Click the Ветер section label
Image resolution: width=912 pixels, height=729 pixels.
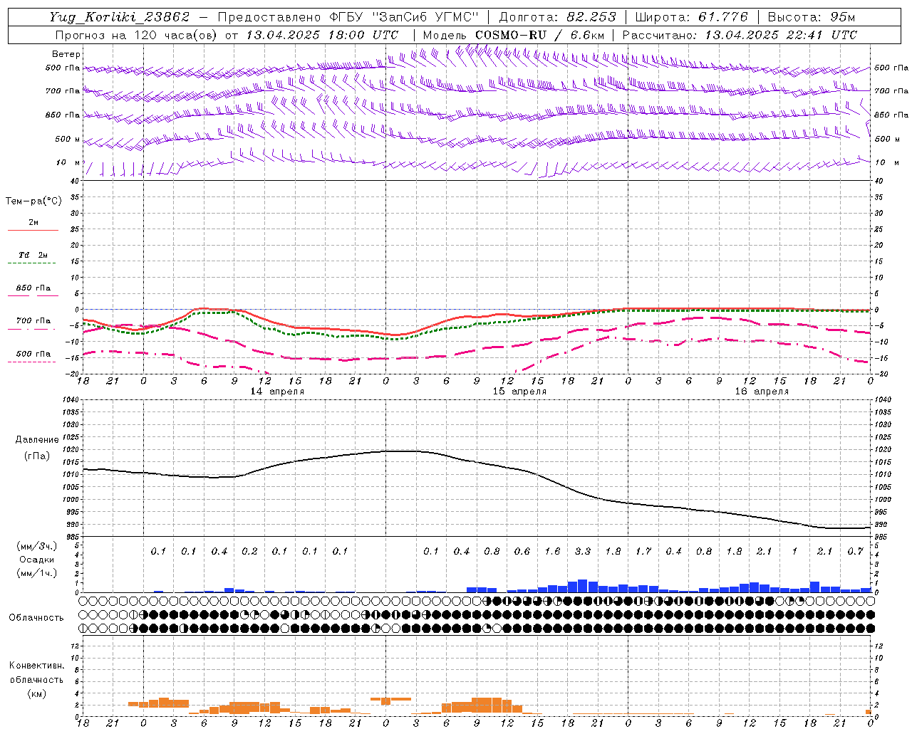pos(66,54)
